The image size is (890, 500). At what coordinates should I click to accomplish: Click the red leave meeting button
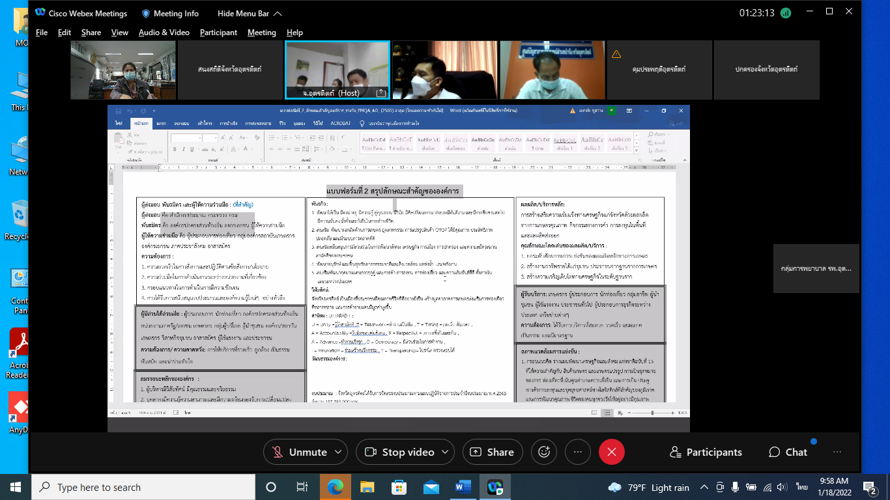click(611, 452)
